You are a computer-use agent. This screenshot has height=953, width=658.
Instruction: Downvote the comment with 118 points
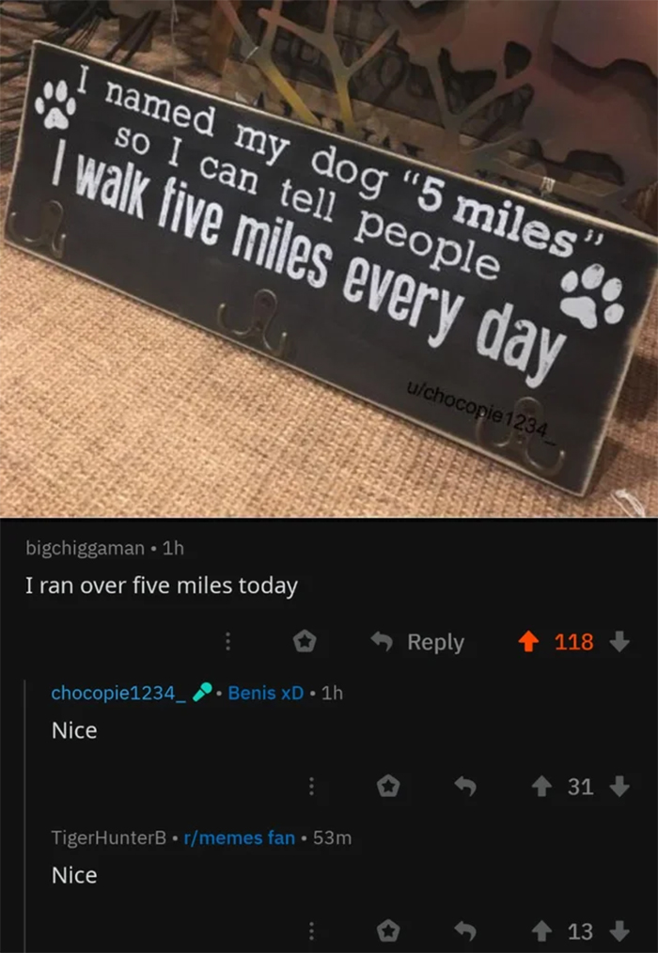pos(619,642)
